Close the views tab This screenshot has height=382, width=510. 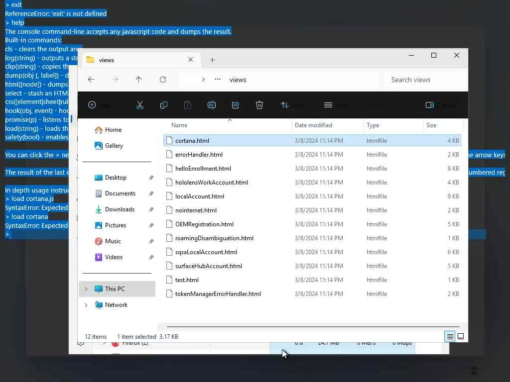tap(191, 60)
